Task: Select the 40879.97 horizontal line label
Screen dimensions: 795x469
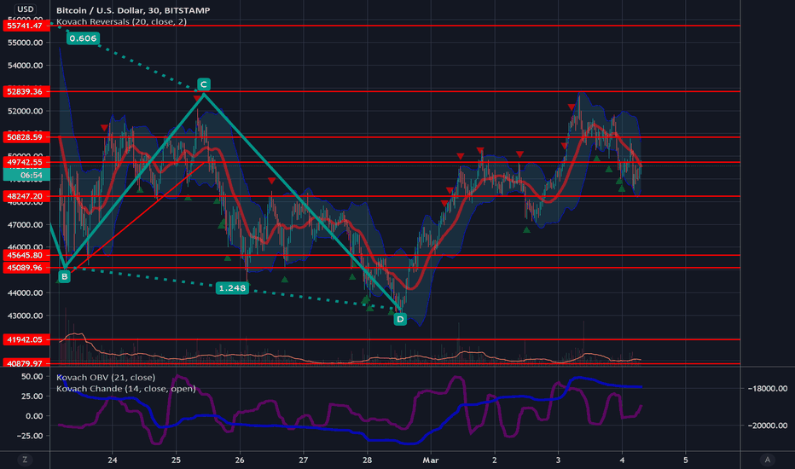Action: pos(25,363)
